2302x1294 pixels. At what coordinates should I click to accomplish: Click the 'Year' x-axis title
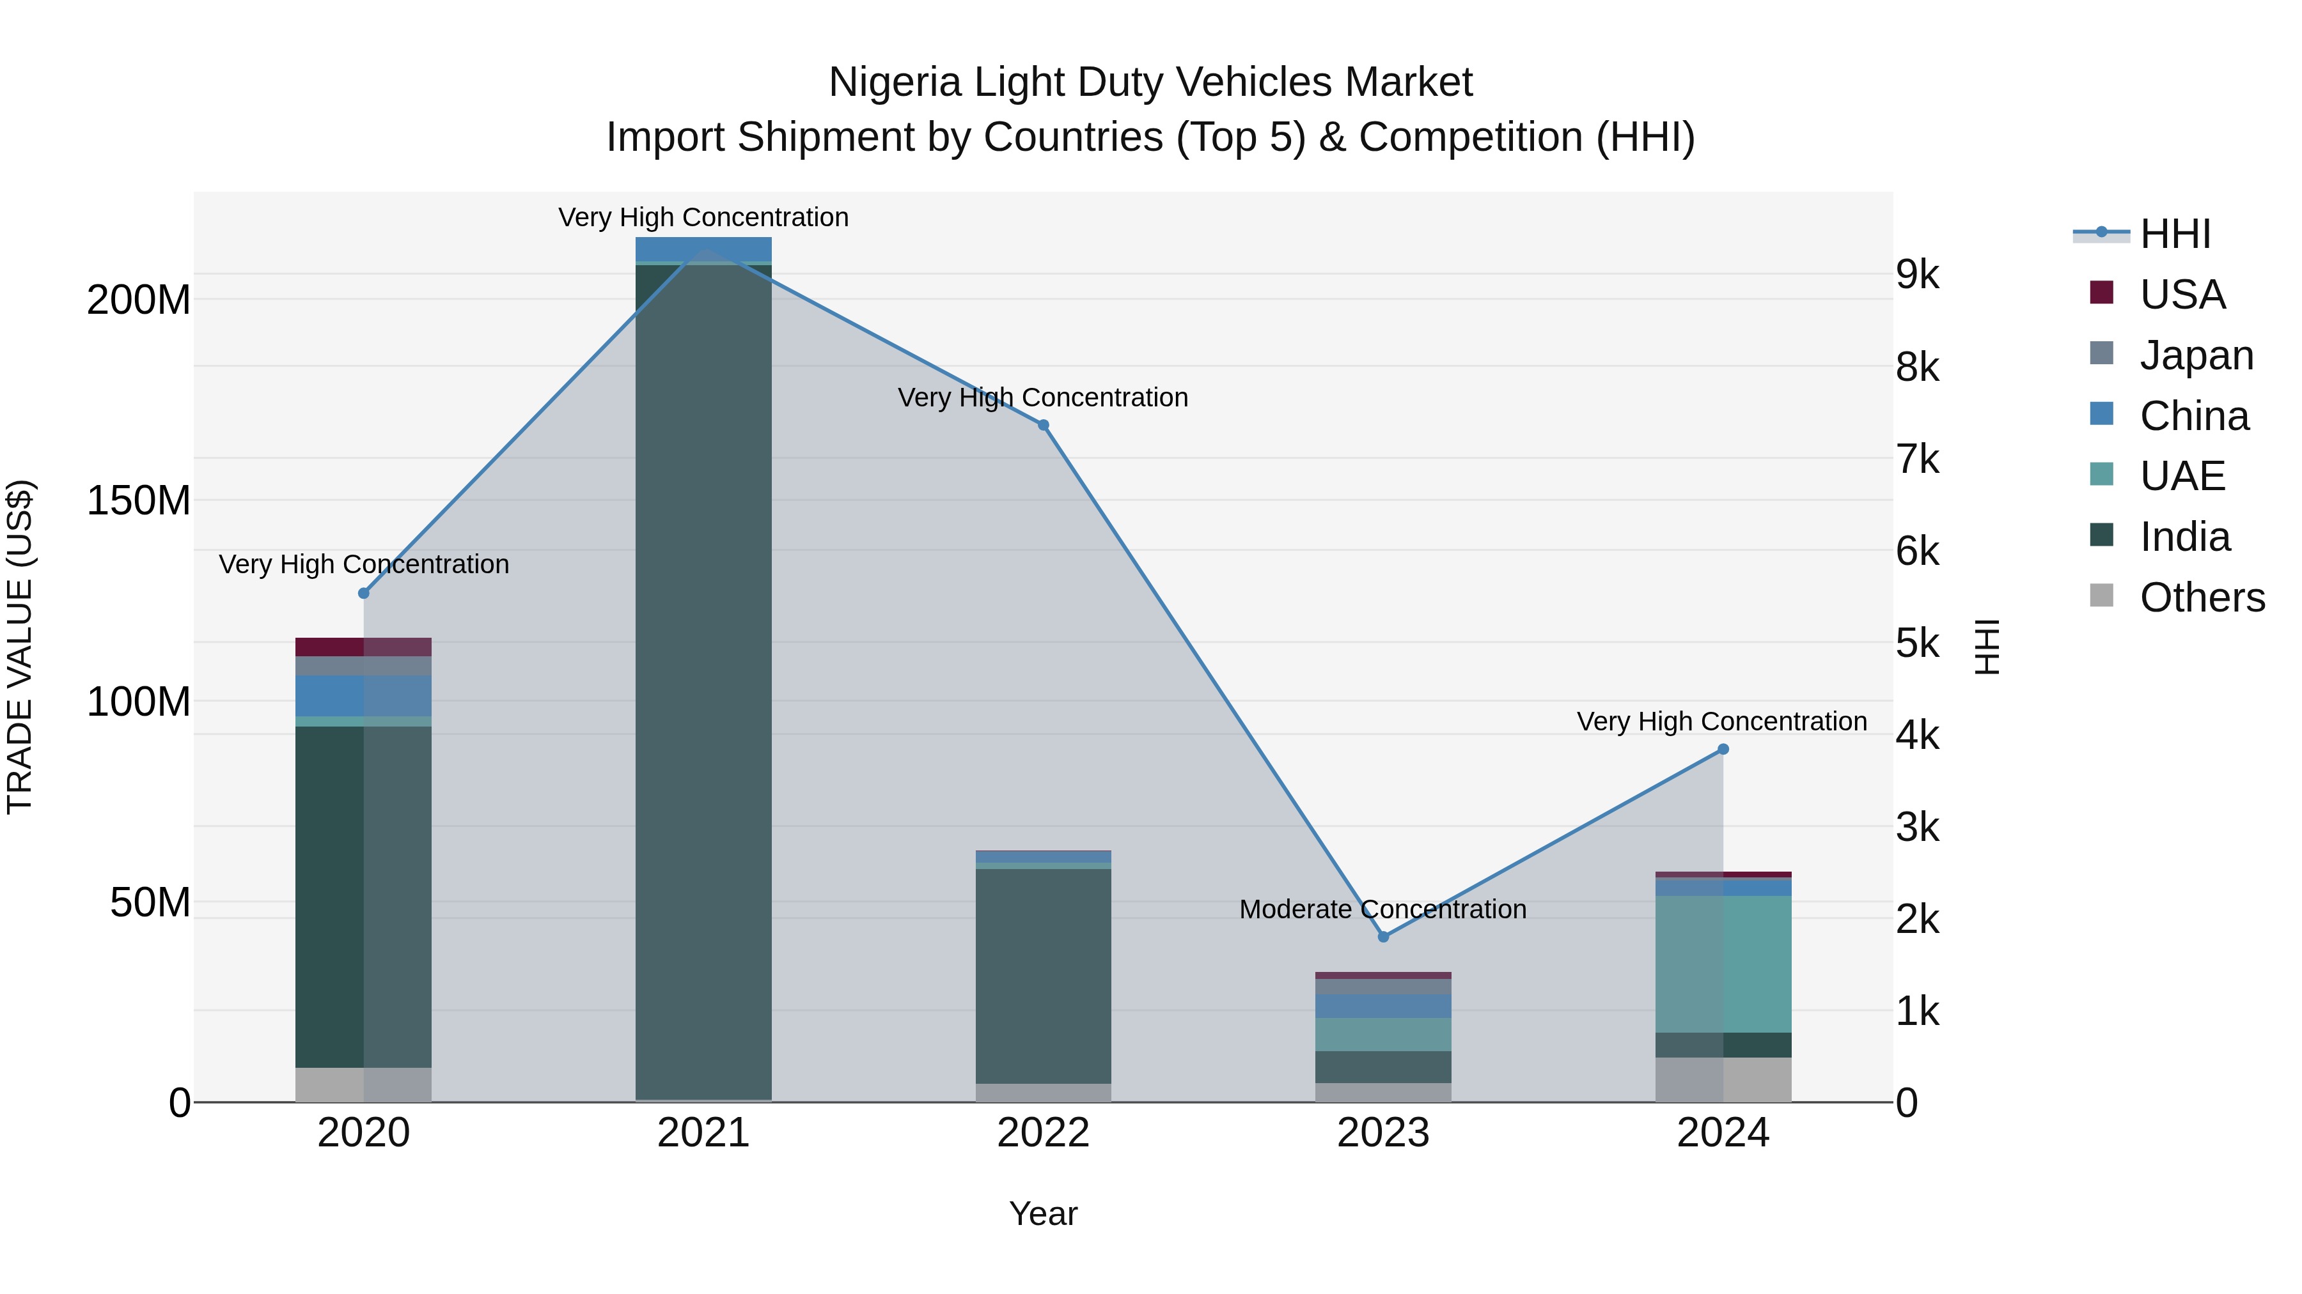coord(1043,1215)
